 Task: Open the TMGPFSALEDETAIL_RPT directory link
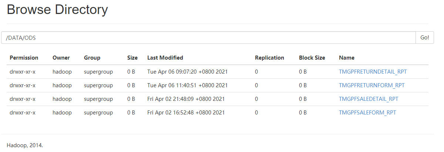[x=369, y=99]
